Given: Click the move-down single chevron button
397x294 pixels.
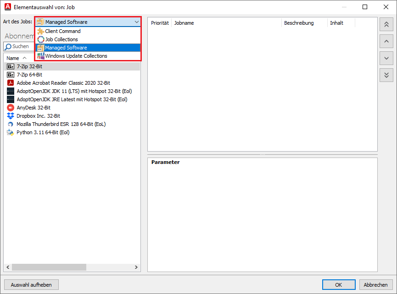Looking at the screenshot, I should point(386,58).
